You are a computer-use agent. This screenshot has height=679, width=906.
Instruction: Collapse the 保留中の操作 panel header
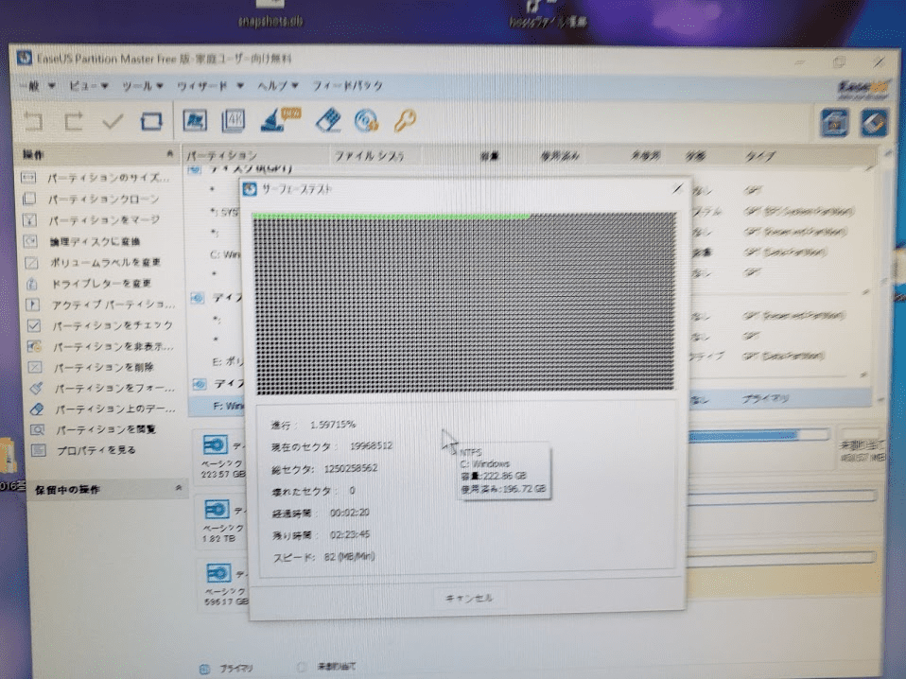coord(179,488)
